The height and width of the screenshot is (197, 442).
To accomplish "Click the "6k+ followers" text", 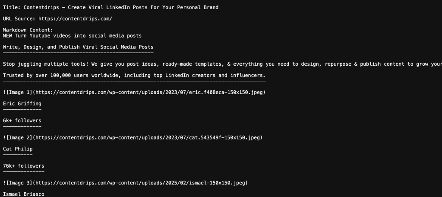I will [x=22, y=121].
